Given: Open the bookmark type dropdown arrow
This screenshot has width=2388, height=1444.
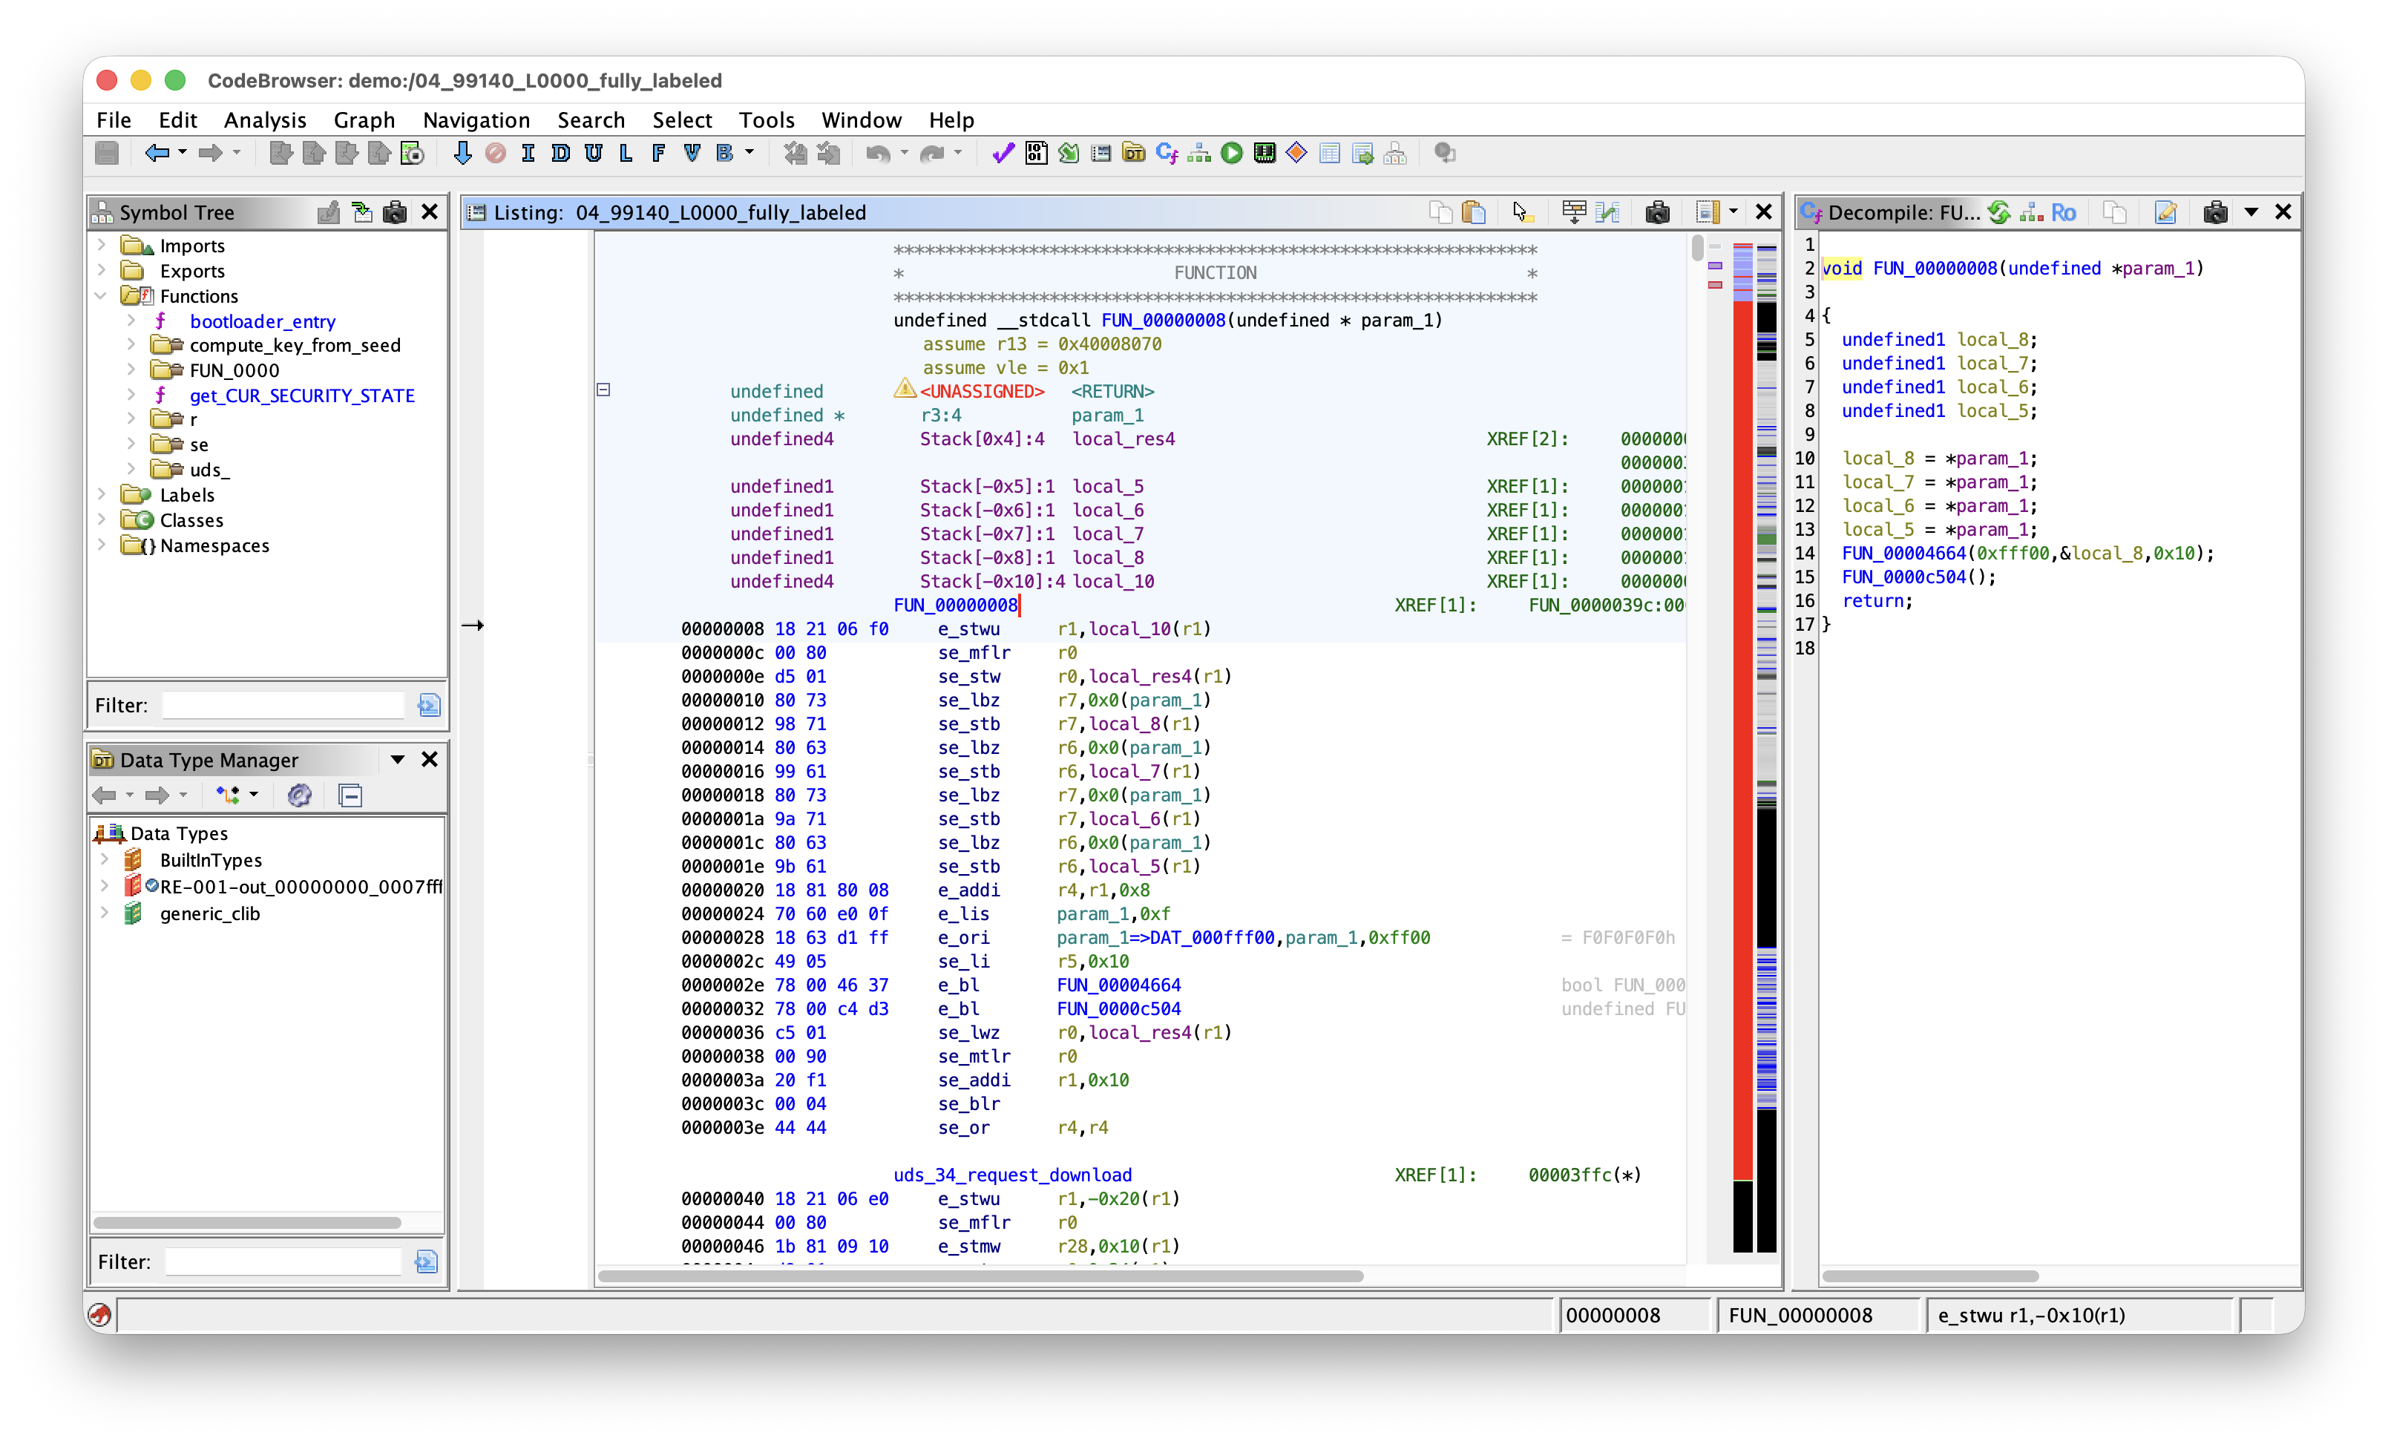Looking at the screenshot, I should coord(749,153).
